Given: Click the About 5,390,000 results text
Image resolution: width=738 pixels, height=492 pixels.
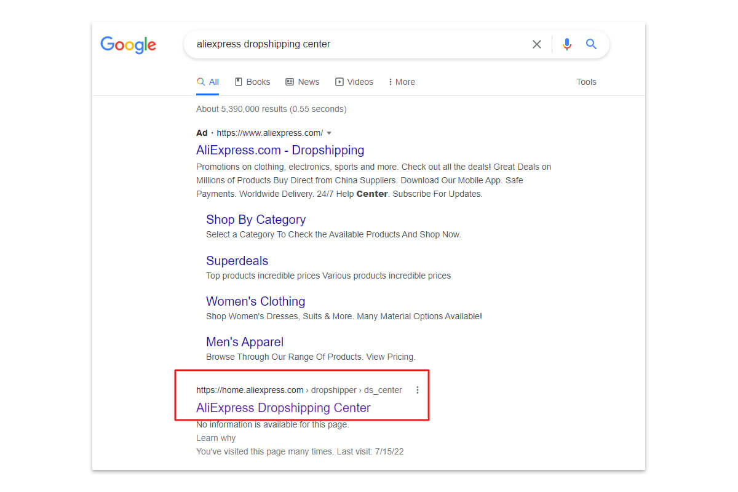Looking at the screenshot, I should (271, 109).
